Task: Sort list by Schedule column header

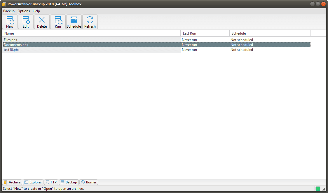Action: (270, 33)
